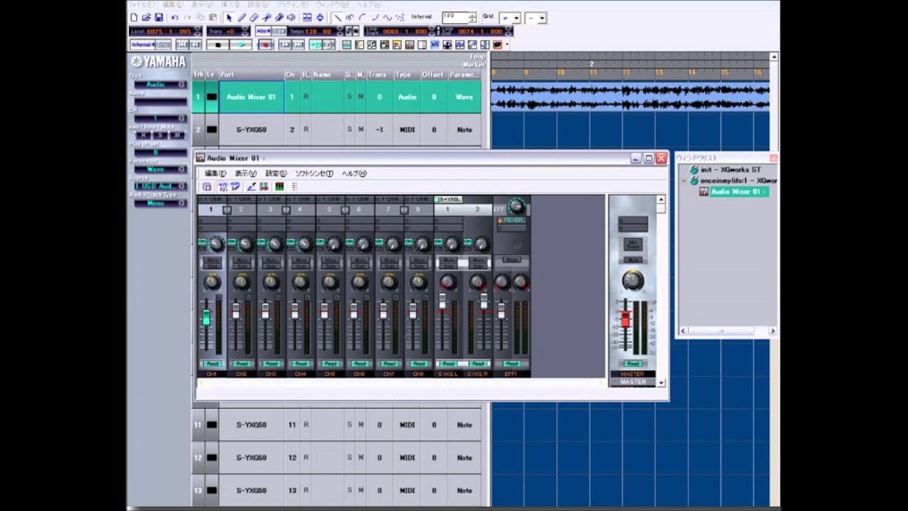Open the REVERB effect selector in EFF strip
This screenshot has height=511, width=908.
pos(511,220)
